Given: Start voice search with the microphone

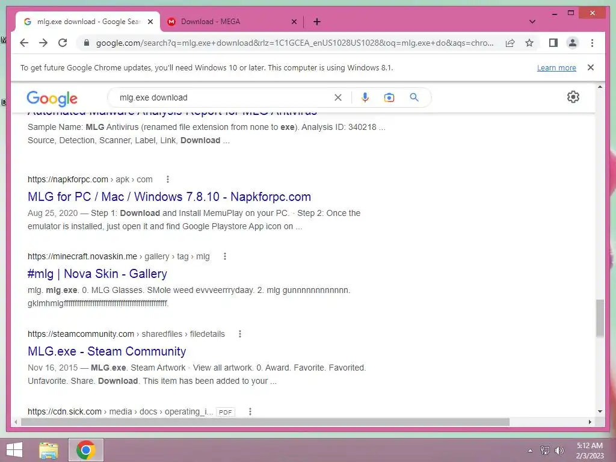Looking at the screenshot, I should pyautogui.click(x=365, y=97).
